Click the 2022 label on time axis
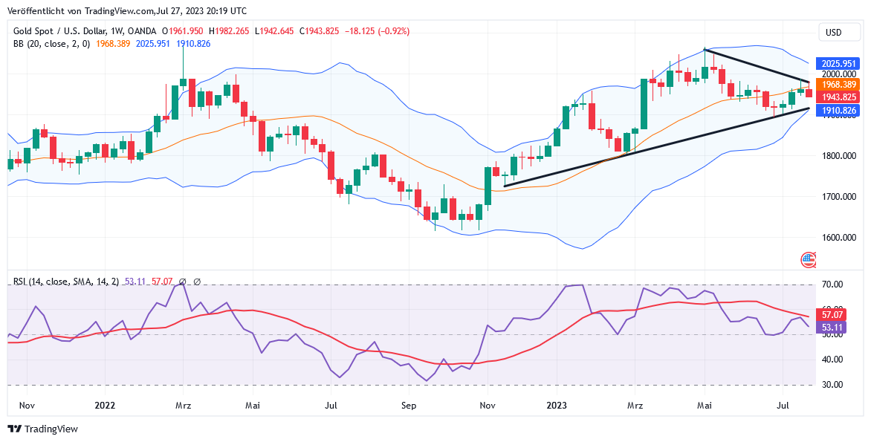 pos(105,406)
